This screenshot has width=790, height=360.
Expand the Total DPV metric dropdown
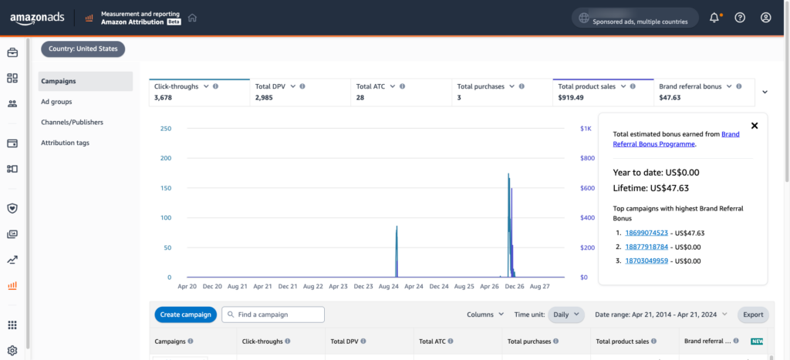(x=292, y=86)
